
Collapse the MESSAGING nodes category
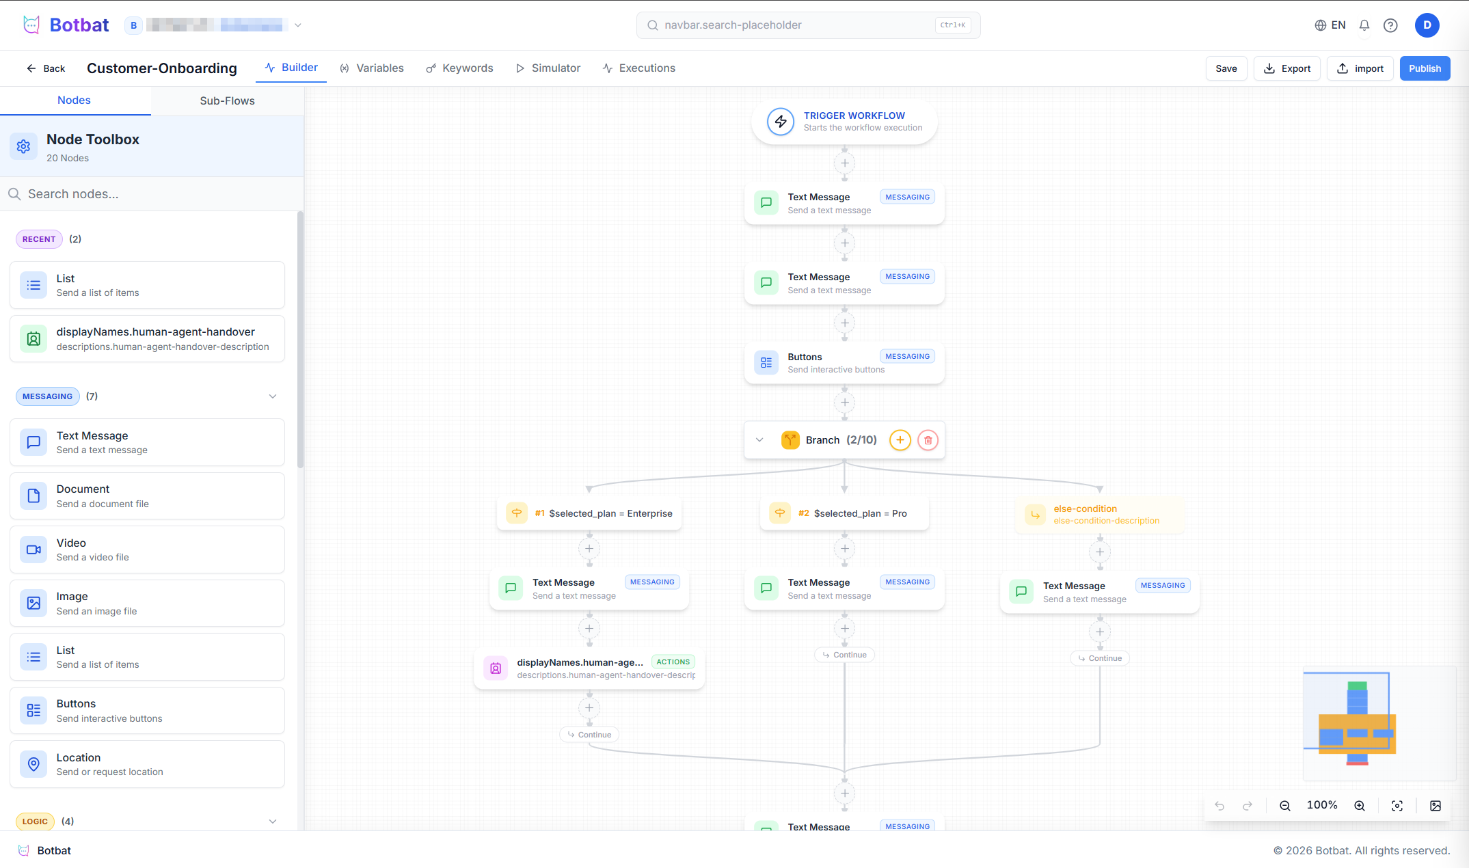point(273,396)
